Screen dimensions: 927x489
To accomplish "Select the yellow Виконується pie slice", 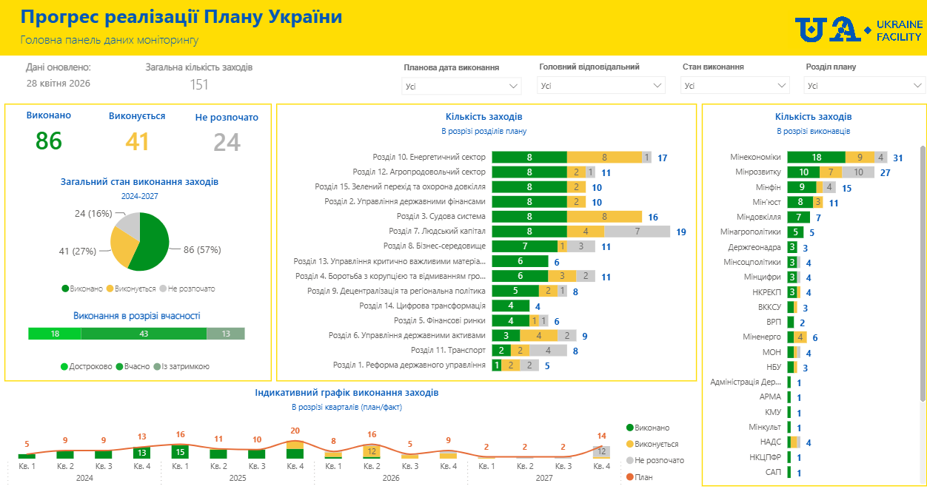I will pos(124,248).
